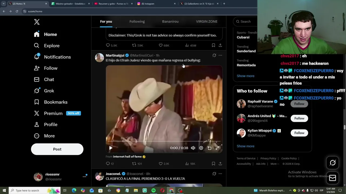The image size is (346, 194).
Task: Open the floating messages envelope button
Action: click(332, 178)
